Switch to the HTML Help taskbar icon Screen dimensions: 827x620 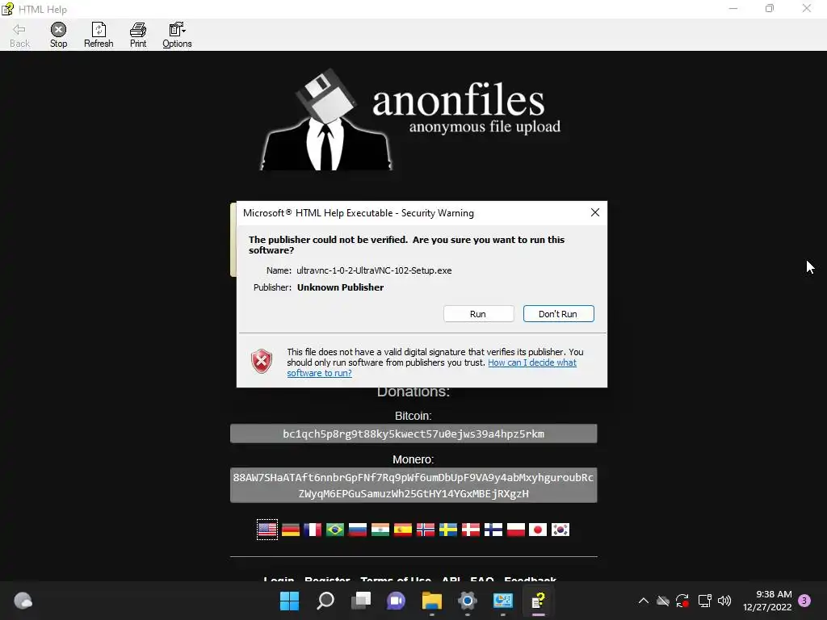click(539, 601)
